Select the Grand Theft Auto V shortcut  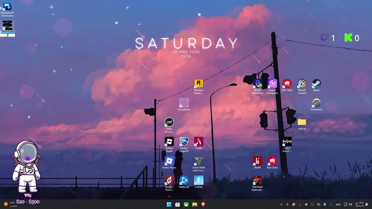199,164
